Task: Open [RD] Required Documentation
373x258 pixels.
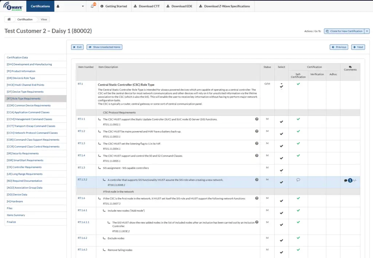Action: pos(35,181)
